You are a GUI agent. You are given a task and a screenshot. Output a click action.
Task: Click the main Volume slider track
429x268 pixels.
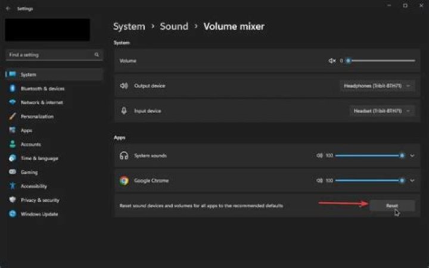click(381, 61)
